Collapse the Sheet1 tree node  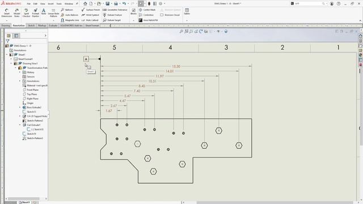pos(7,54)
